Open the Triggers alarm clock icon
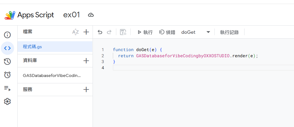 (7, 75)
